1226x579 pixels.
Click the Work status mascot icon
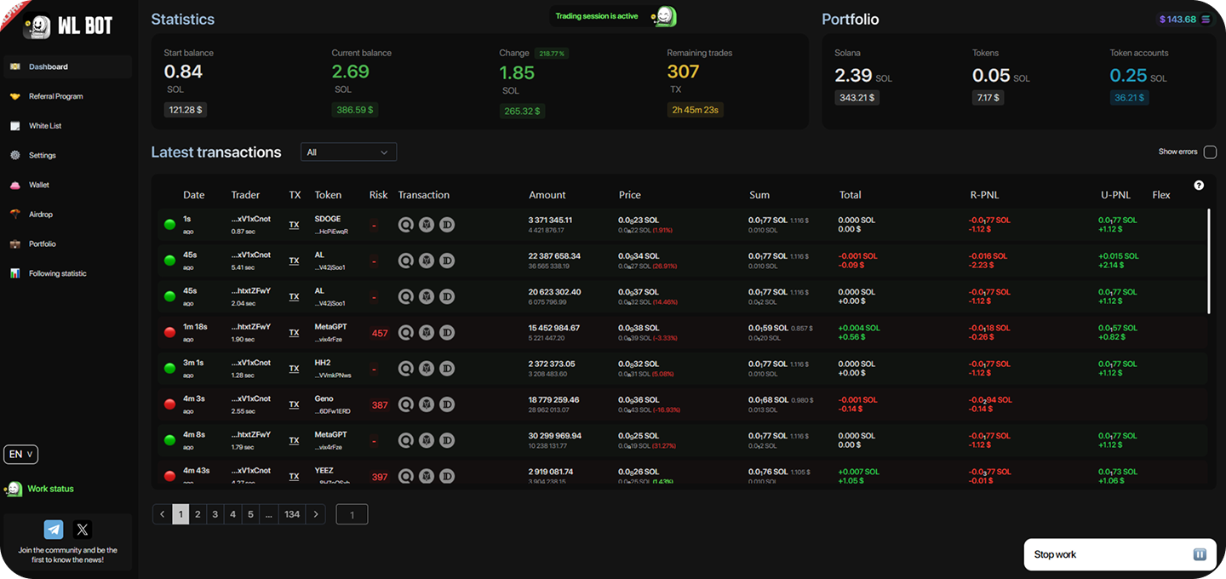(x=14, y=489)
